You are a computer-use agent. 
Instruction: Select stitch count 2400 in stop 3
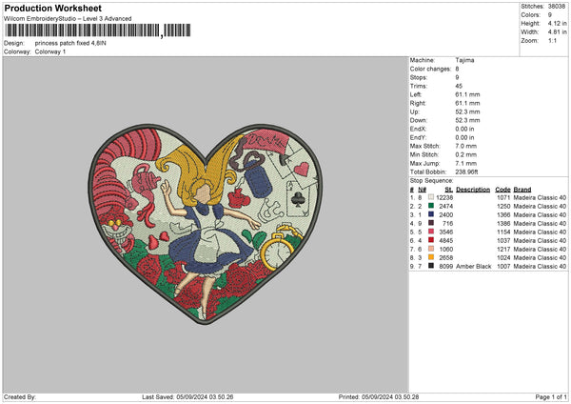tap(446, 214)
